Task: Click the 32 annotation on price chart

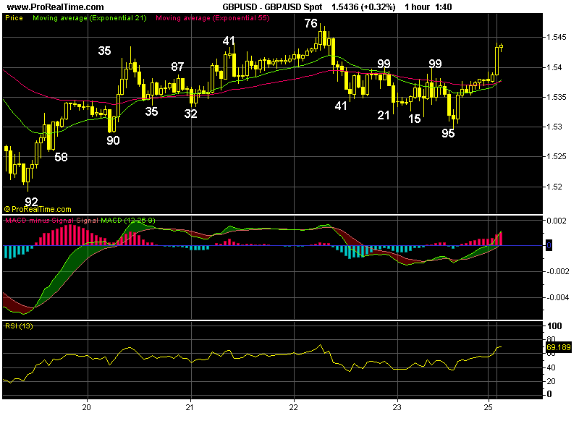Action: [x=190, y=114]
